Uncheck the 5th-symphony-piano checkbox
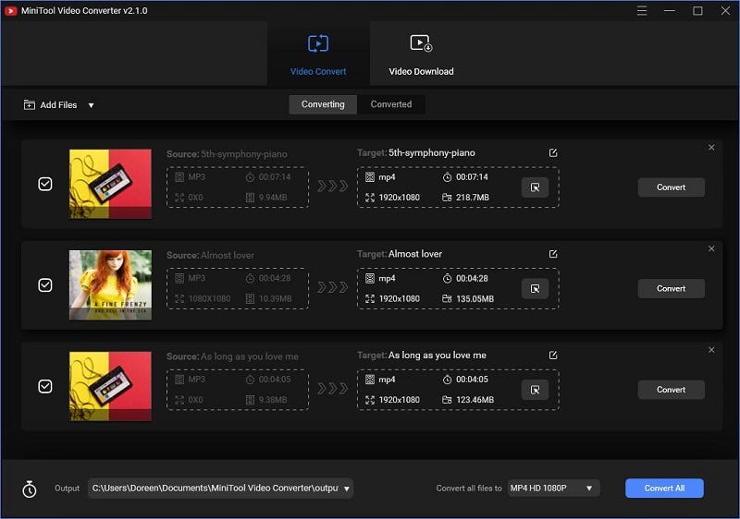 click(45, 184)
